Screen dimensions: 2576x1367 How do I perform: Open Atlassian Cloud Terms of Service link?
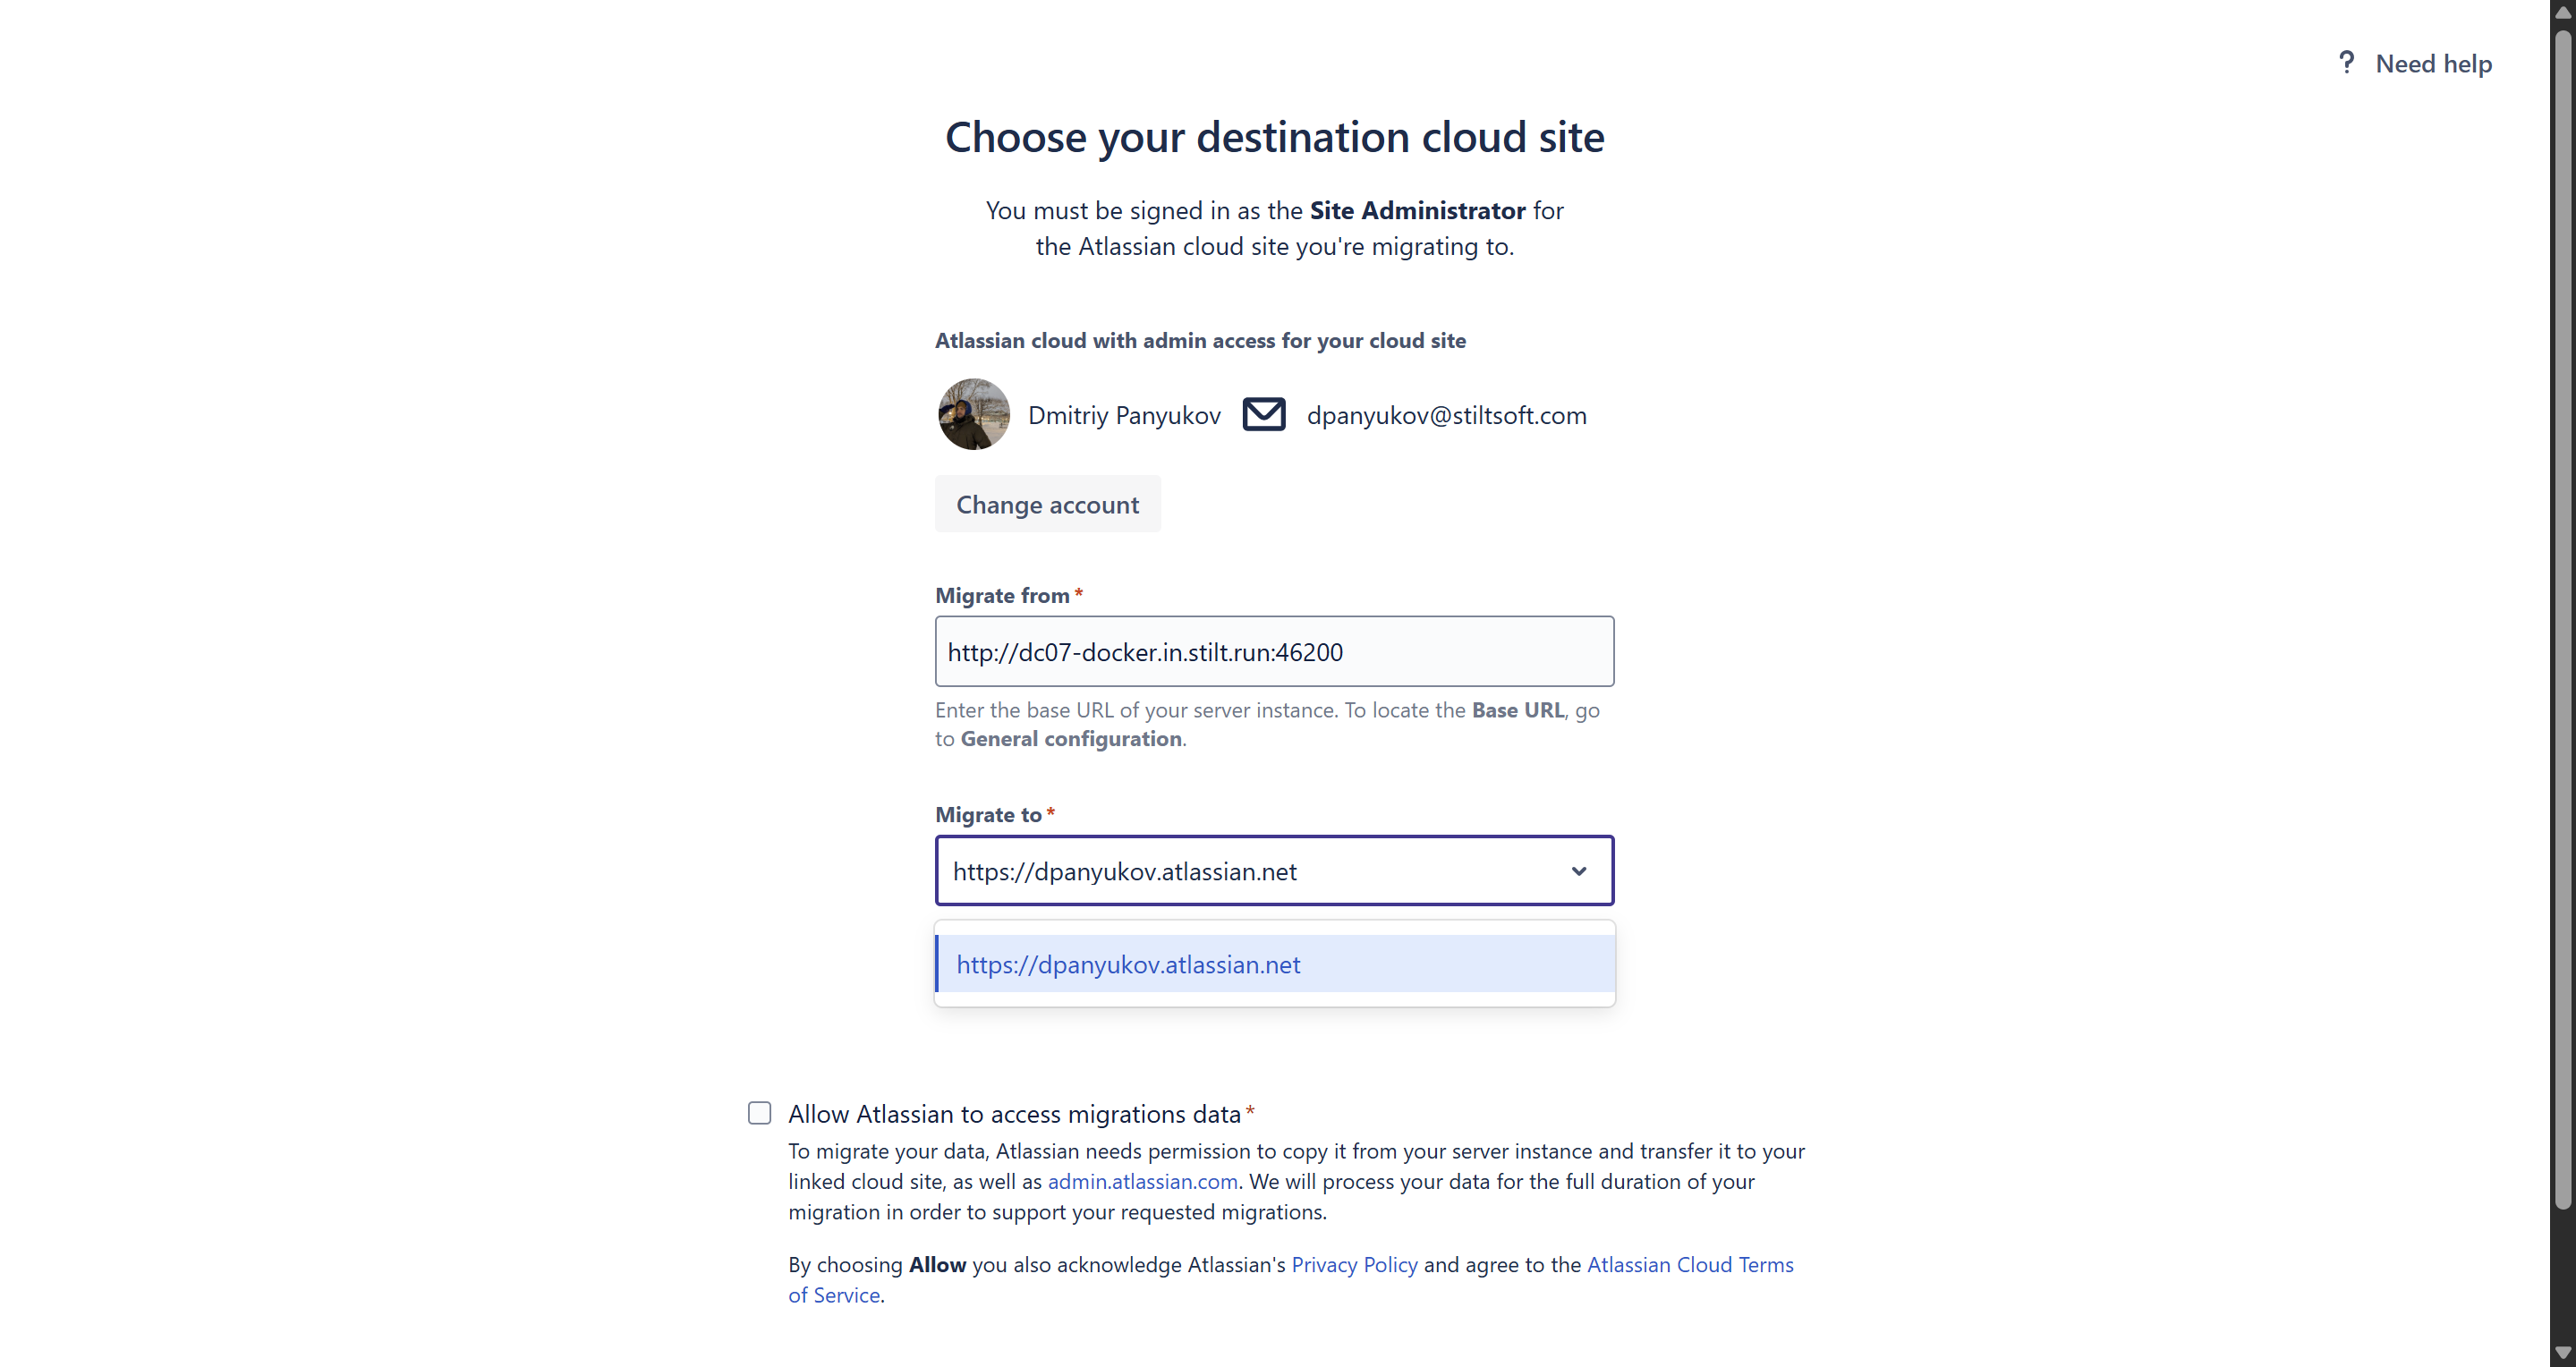pos(1689,1264)
